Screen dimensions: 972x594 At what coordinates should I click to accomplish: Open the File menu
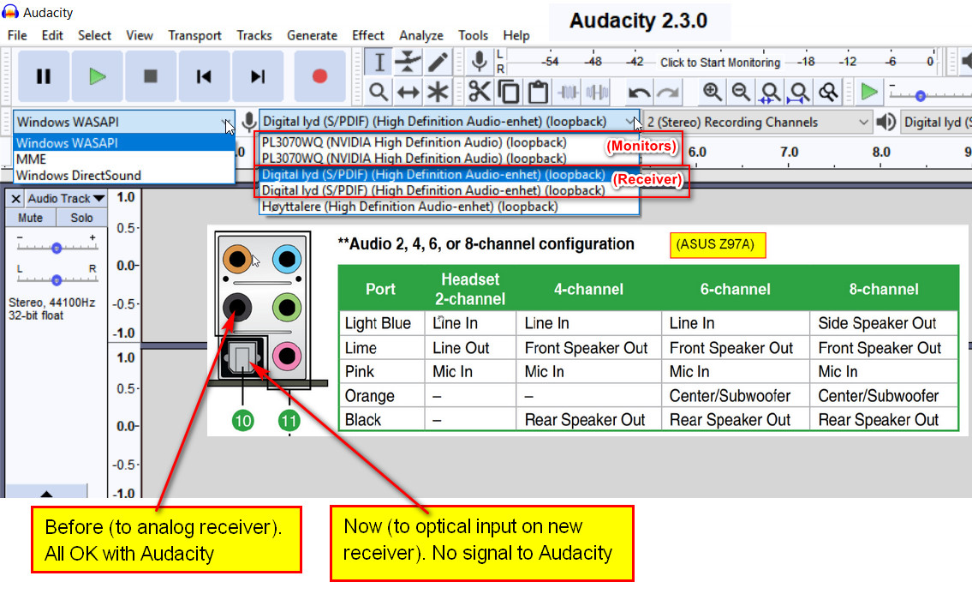[x=17, y=35]
